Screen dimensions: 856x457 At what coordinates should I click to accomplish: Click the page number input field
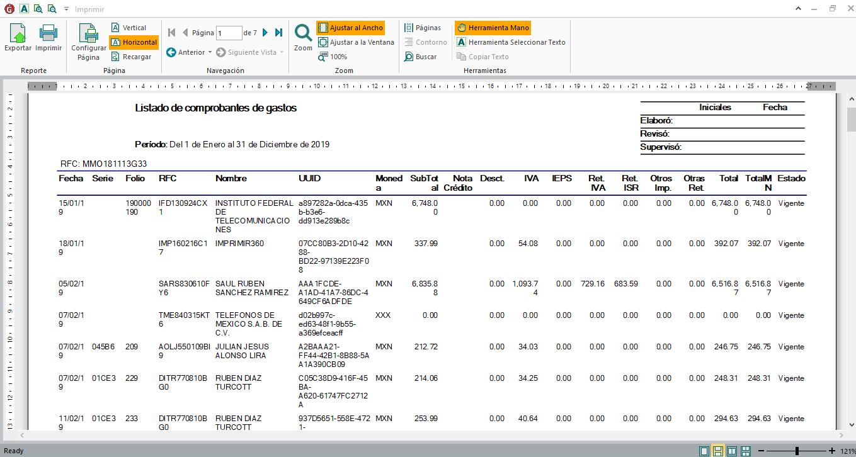pyautogui.click(x=229, y=33)
